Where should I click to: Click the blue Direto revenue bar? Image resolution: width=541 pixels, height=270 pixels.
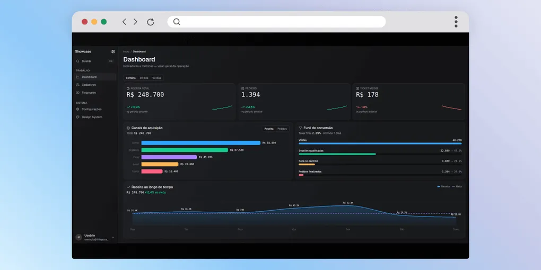coord(201,142)
